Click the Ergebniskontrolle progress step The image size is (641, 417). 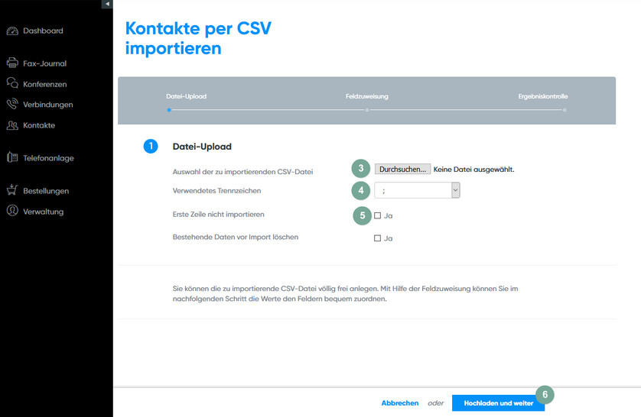[x=543, y=96]
